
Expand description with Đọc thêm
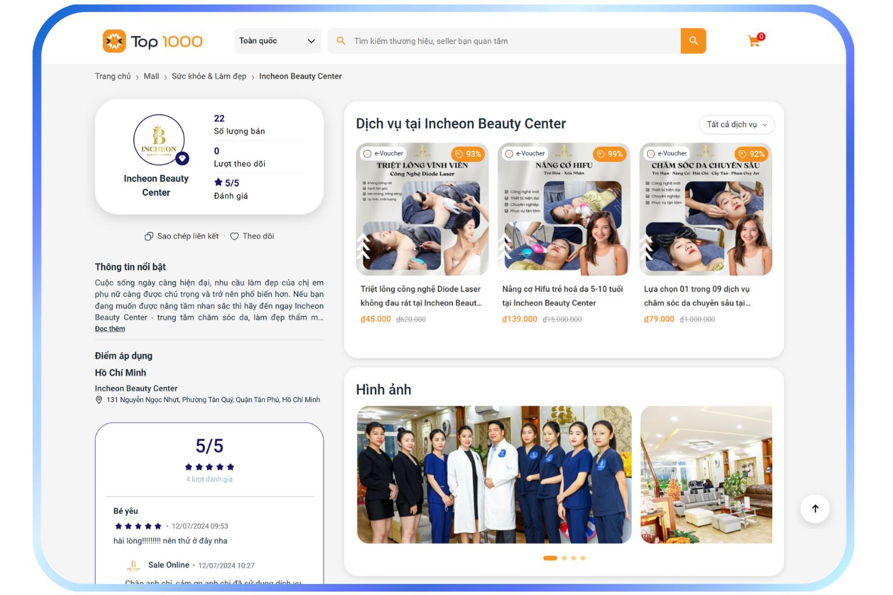[x=110, y=329]
